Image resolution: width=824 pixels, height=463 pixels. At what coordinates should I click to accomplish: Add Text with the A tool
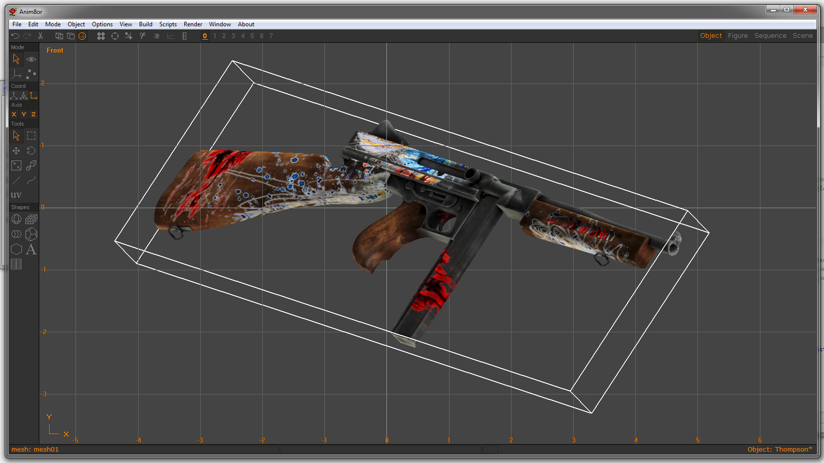coord(31,249)
